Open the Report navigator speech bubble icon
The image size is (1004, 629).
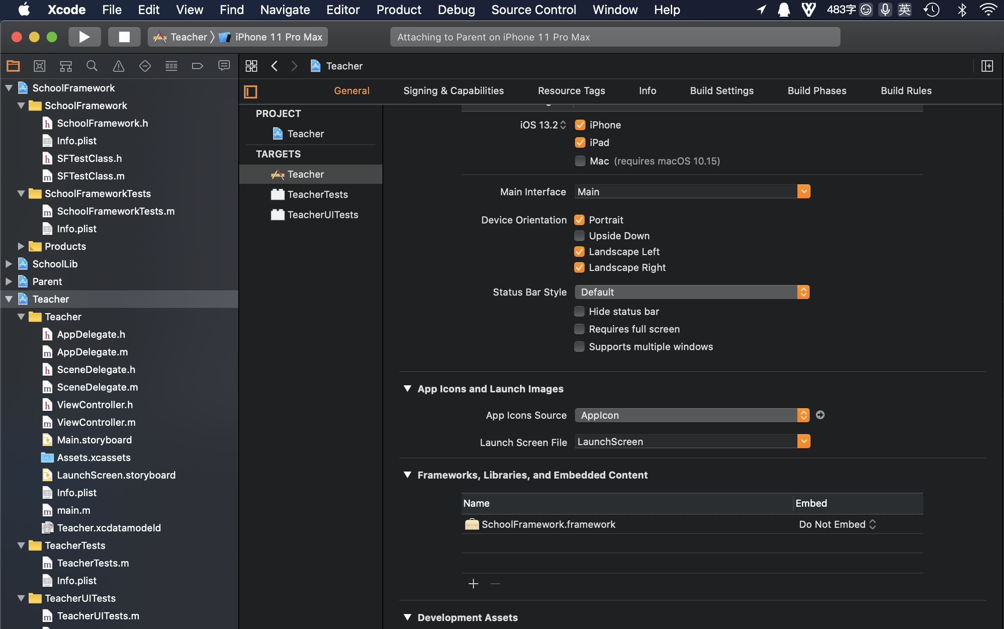(x=224, y=66)
